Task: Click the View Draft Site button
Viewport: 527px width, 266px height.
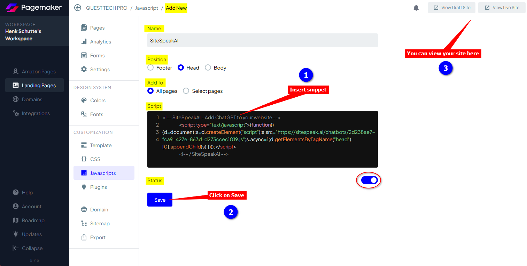Action: tap(452, 8)
